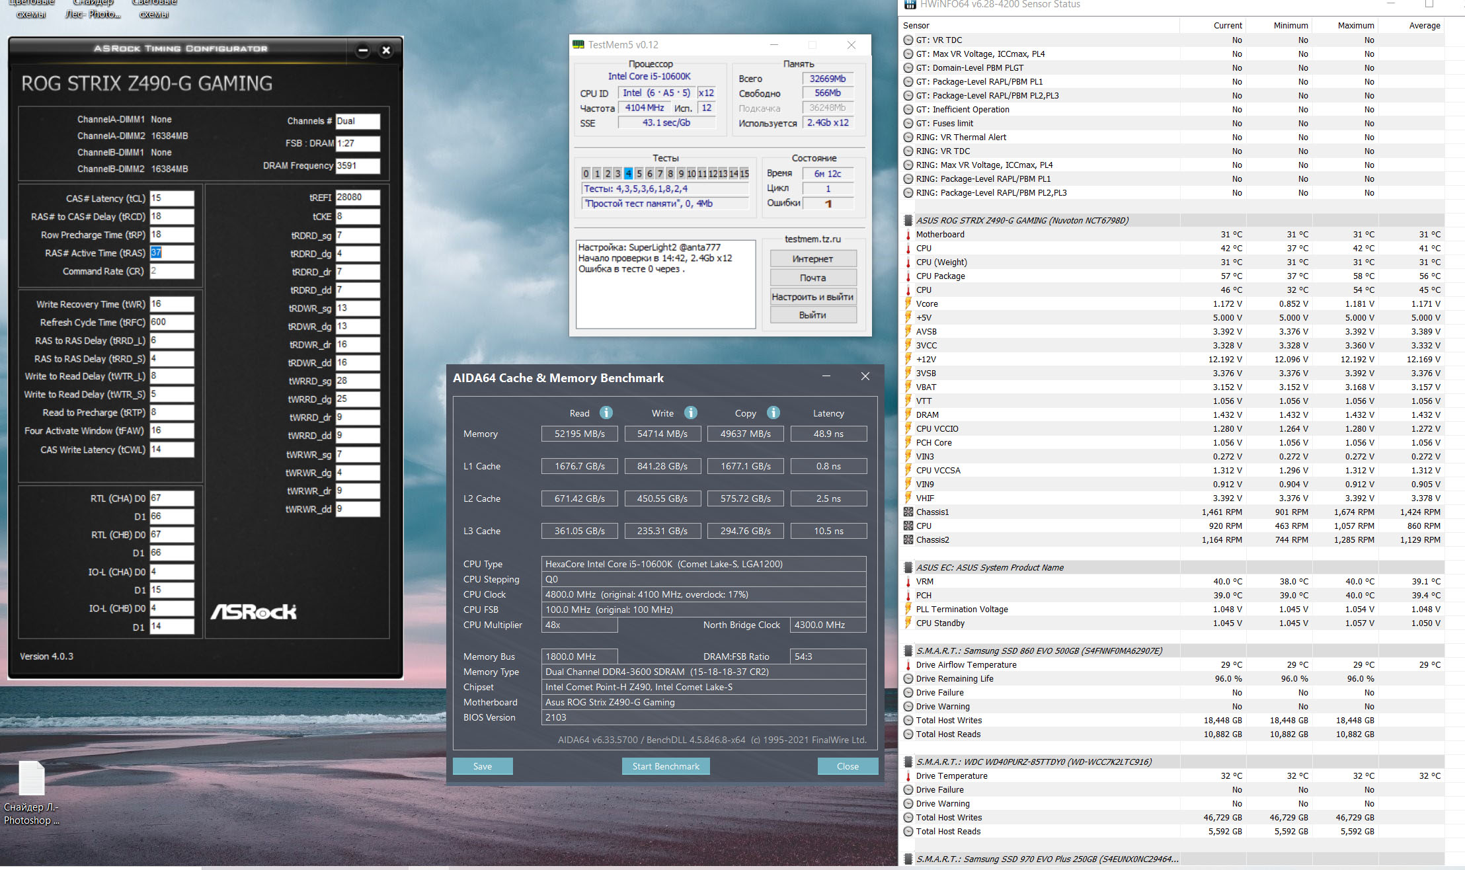Select the ASUS ROG STRIX Nuvoton sensor group icon

[908, 220]
